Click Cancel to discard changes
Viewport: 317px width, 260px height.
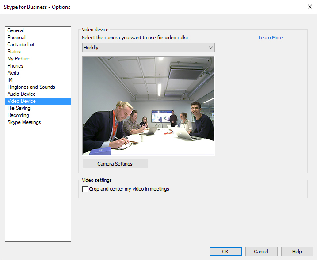tap(261, 252)
